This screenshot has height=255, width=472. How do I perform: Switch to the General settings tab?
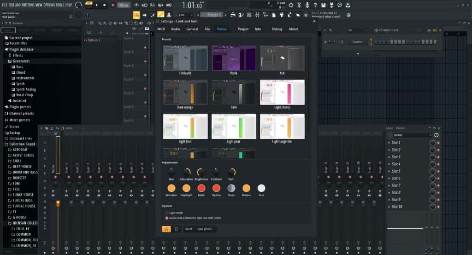tap(192, 29)
